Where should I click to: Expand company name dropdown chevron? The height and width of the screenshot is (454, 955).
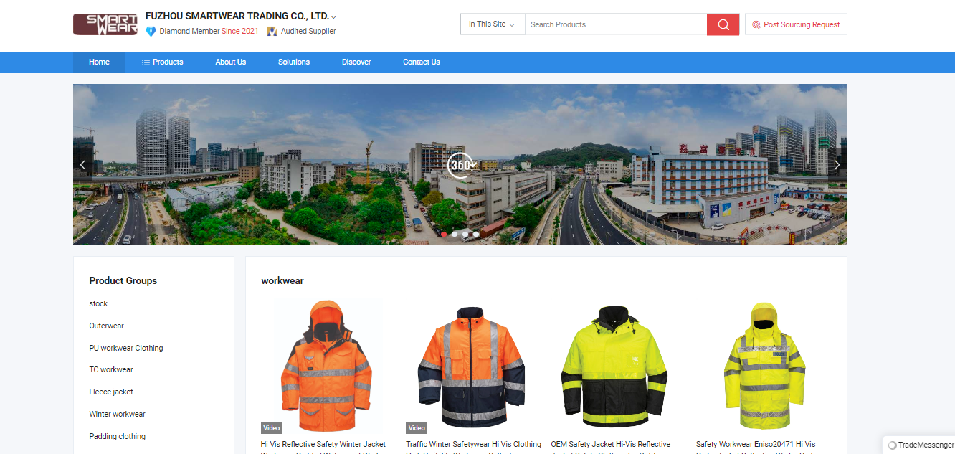point(333,16)
